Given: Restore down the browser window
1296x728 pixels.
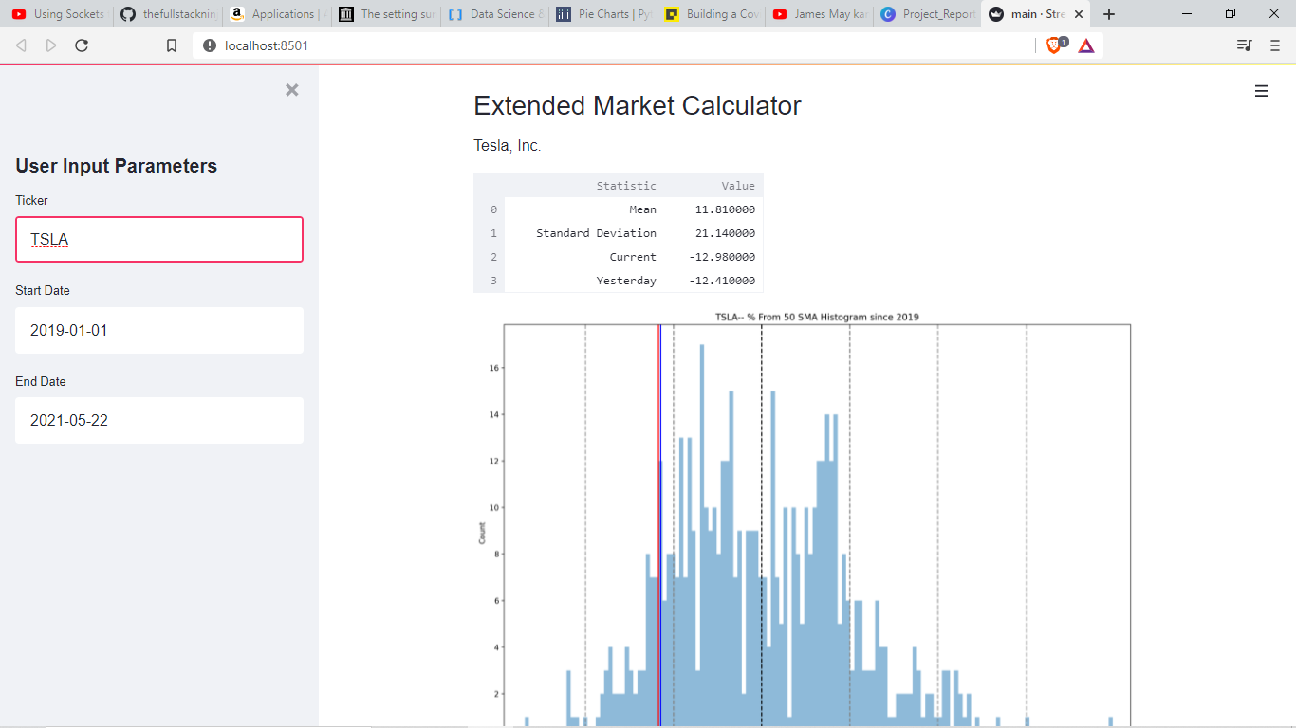Looking at the screenshot, I should pos(1231,13).
